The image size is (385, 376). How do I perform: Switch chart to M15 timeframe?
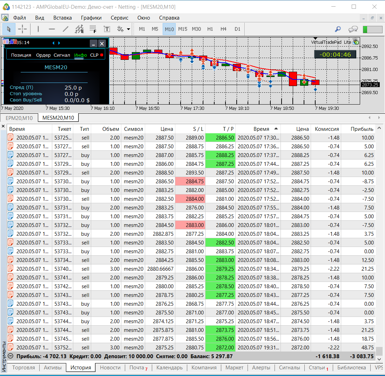click(183, 29)
